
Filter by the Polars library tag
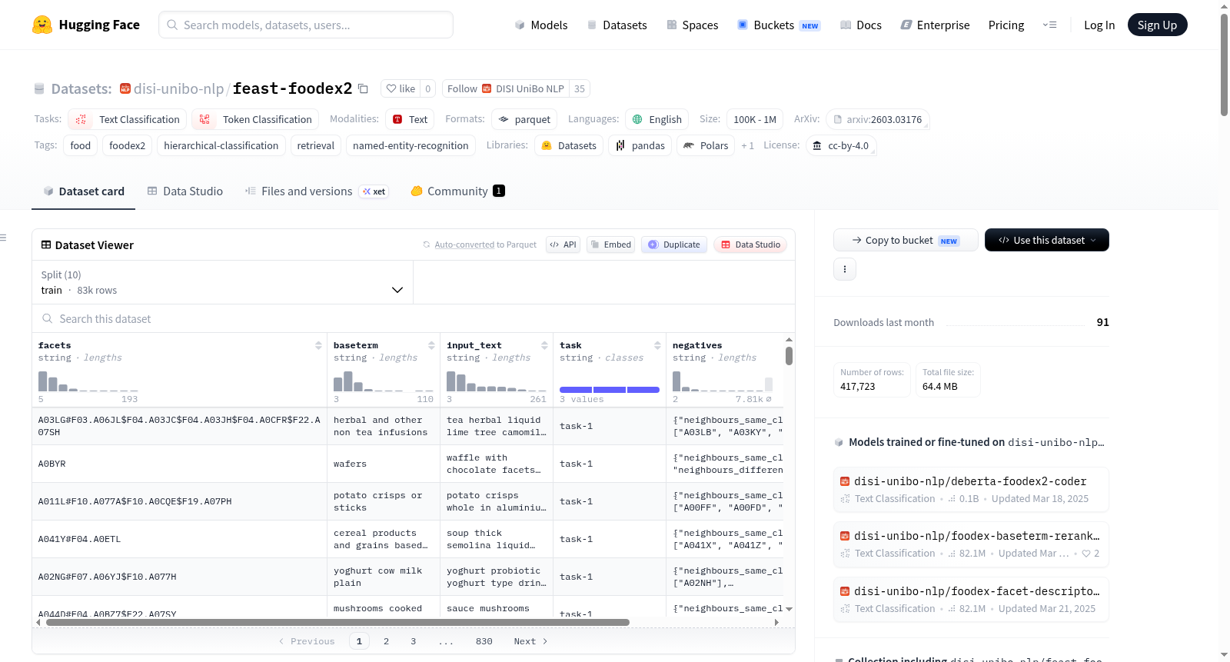click(706, 145)
